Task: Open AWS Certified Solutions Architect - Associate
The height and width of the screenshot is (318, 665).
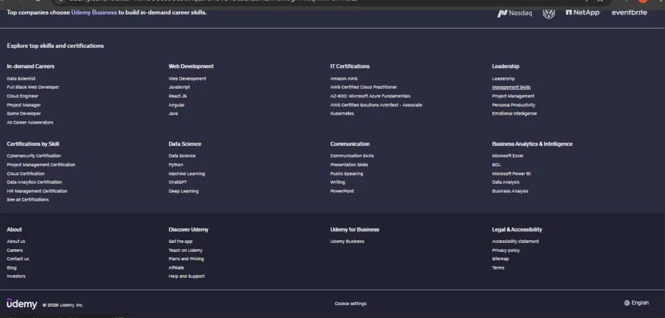Action: point(376,105)
